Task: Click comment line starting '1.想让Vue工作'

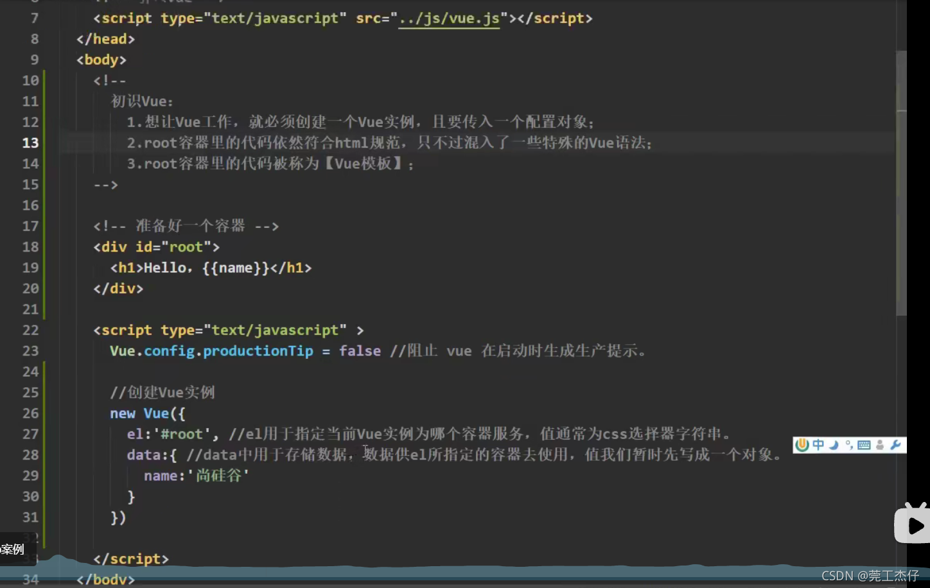Action: coord(361,122)
